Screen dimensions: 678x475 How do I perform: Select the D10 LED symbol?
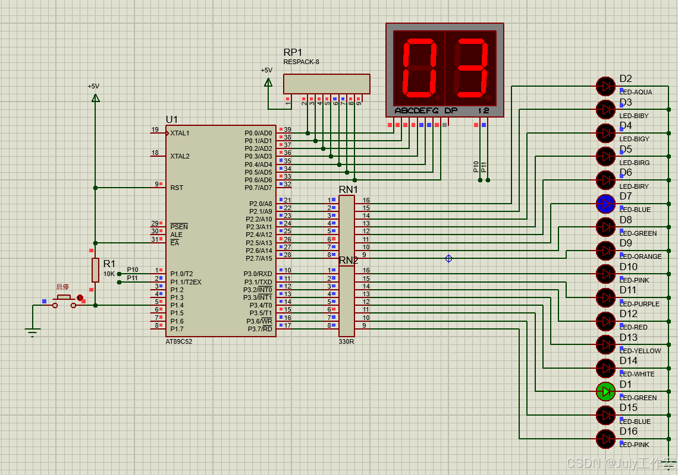605,274
